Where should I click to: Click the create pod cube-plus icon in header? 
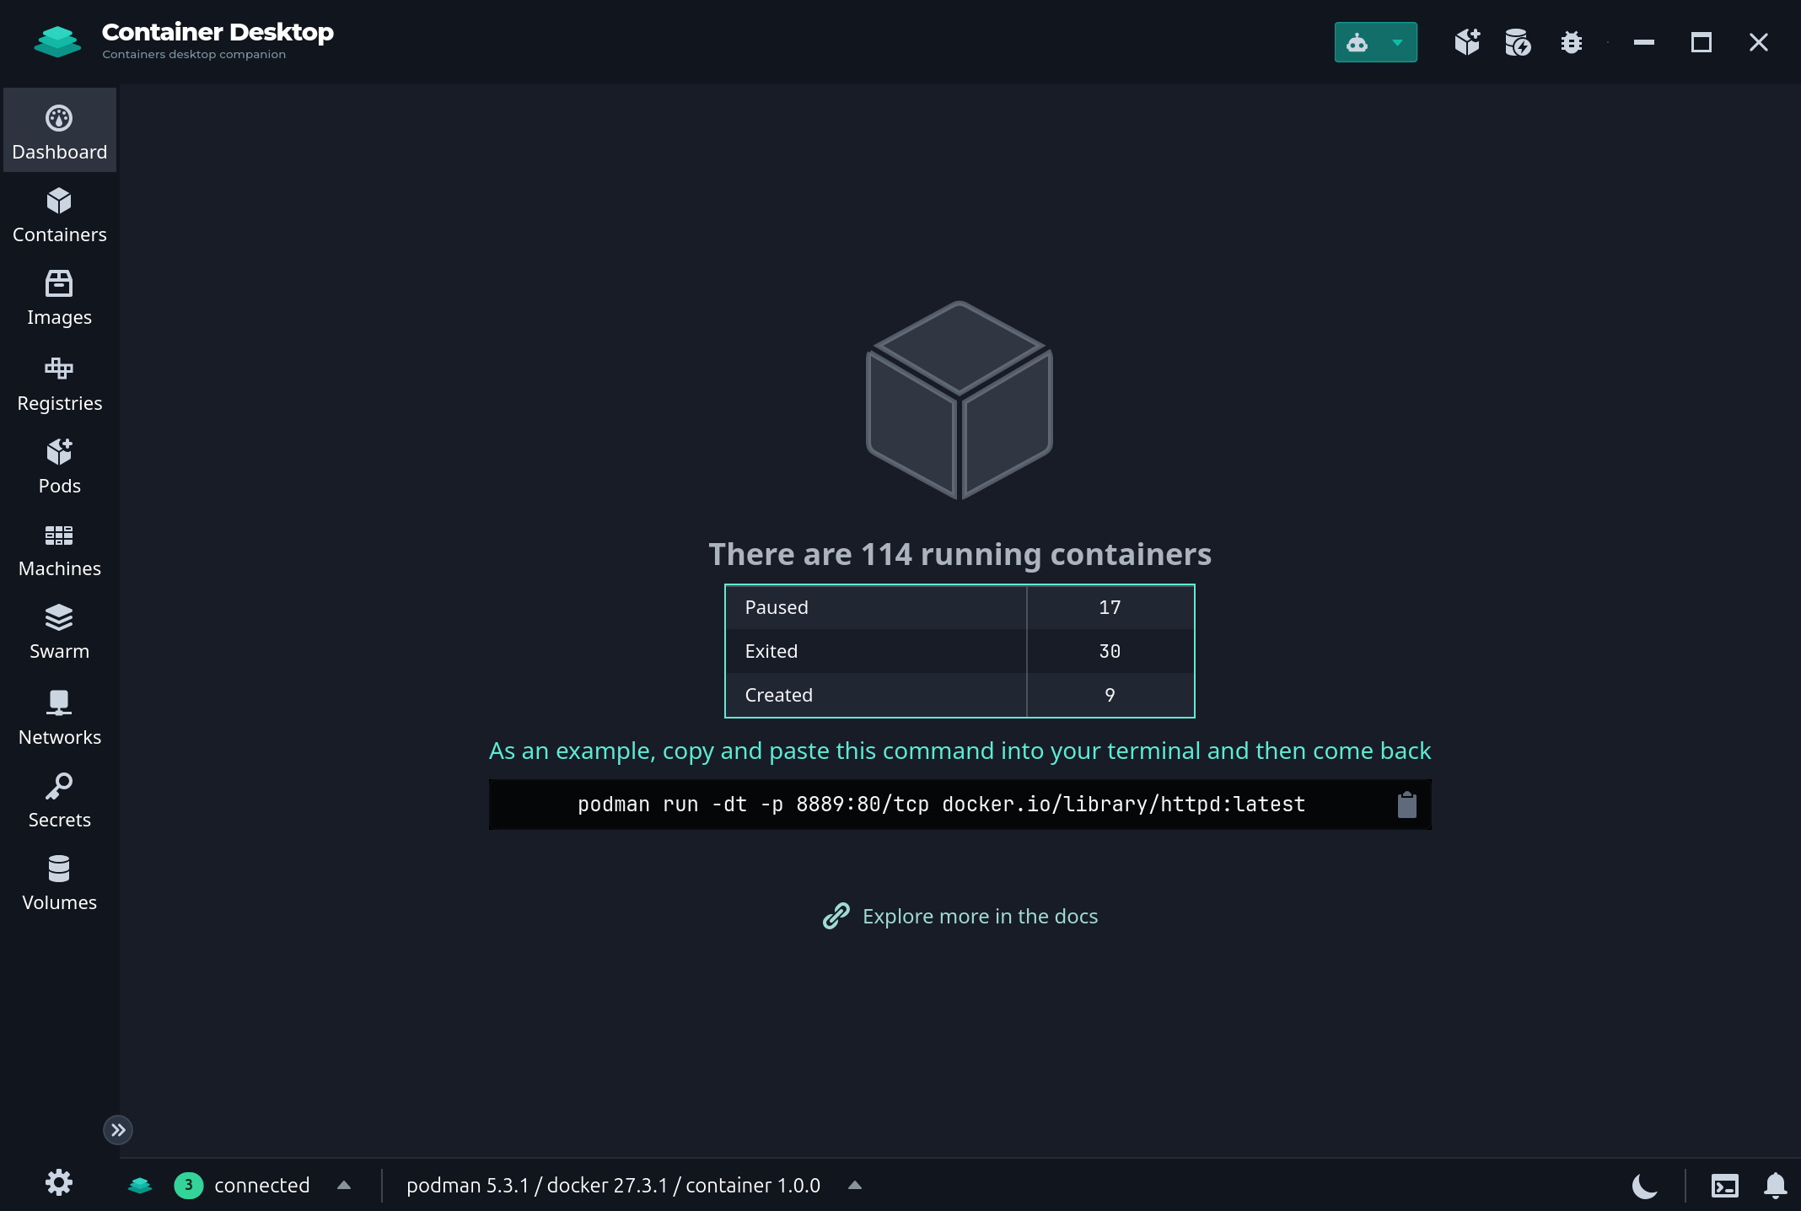coord(1467,42)
